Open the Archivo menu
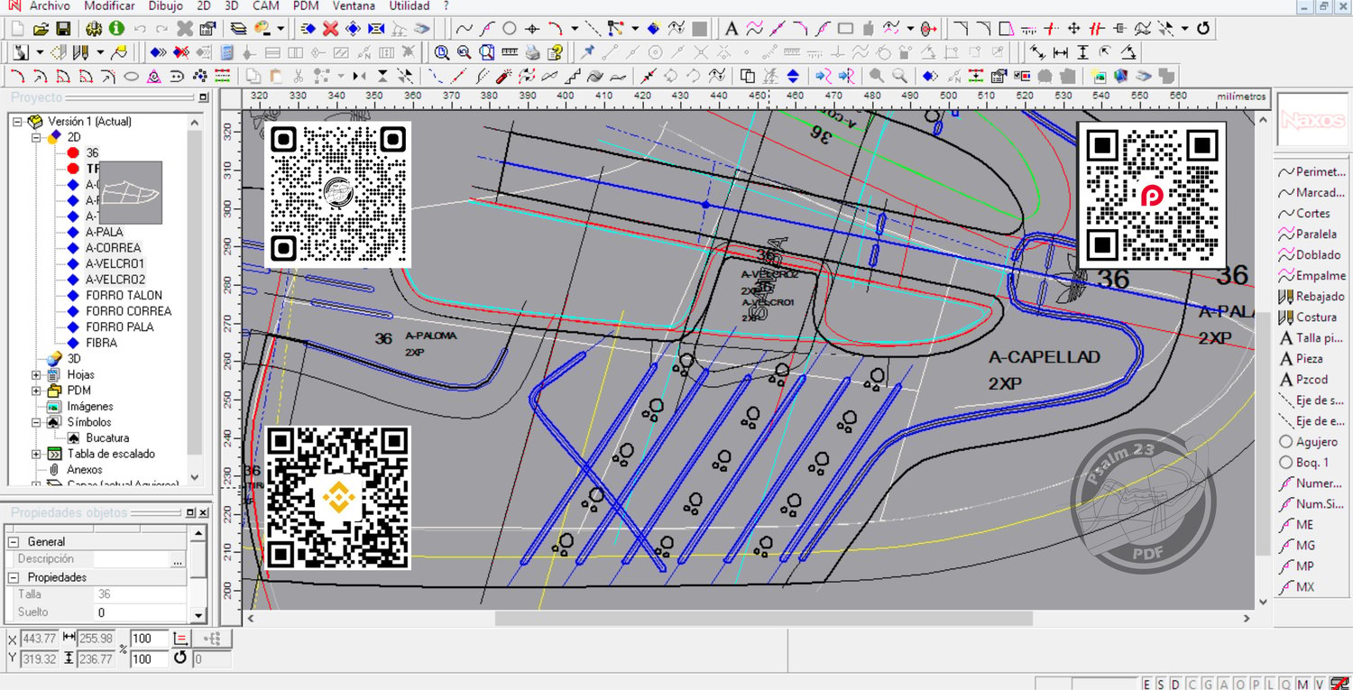This screenshot has height=690, width=1353. click(x=50, y=5)
